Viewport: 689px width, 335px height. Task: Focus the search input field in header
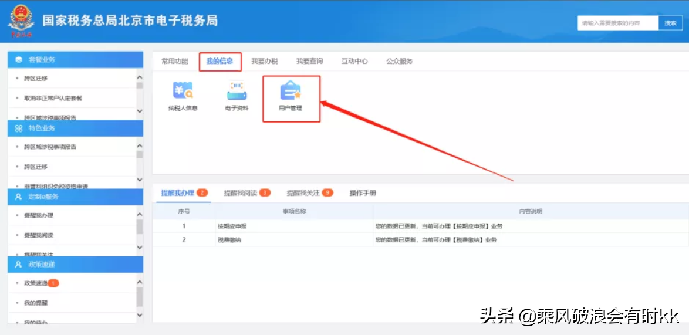click(x=618, y=23)
